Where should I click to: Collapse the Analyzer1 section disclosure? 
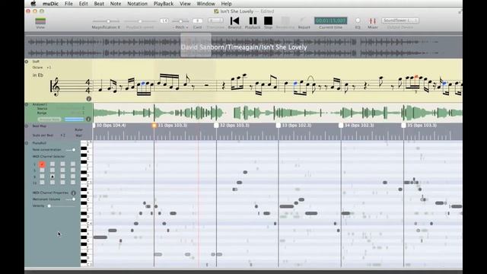(x=27, y=105)
